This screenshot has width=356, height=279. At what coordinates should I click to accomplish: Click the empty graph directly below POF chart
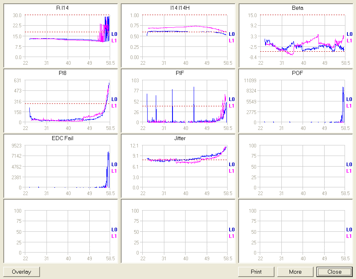click(x=302, y=167)
